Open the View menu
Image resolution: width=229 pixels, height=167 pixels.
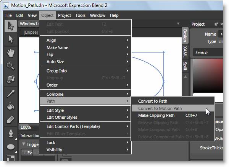point(32,15)
